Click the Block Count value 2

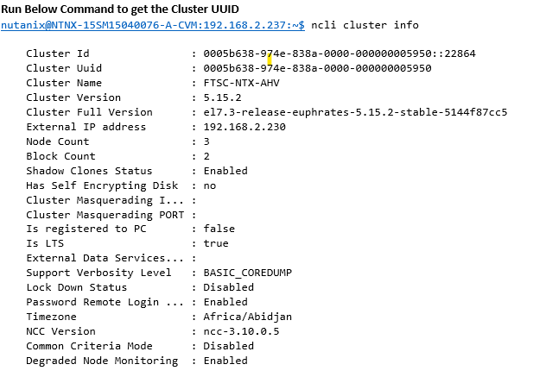click(206, 156)
